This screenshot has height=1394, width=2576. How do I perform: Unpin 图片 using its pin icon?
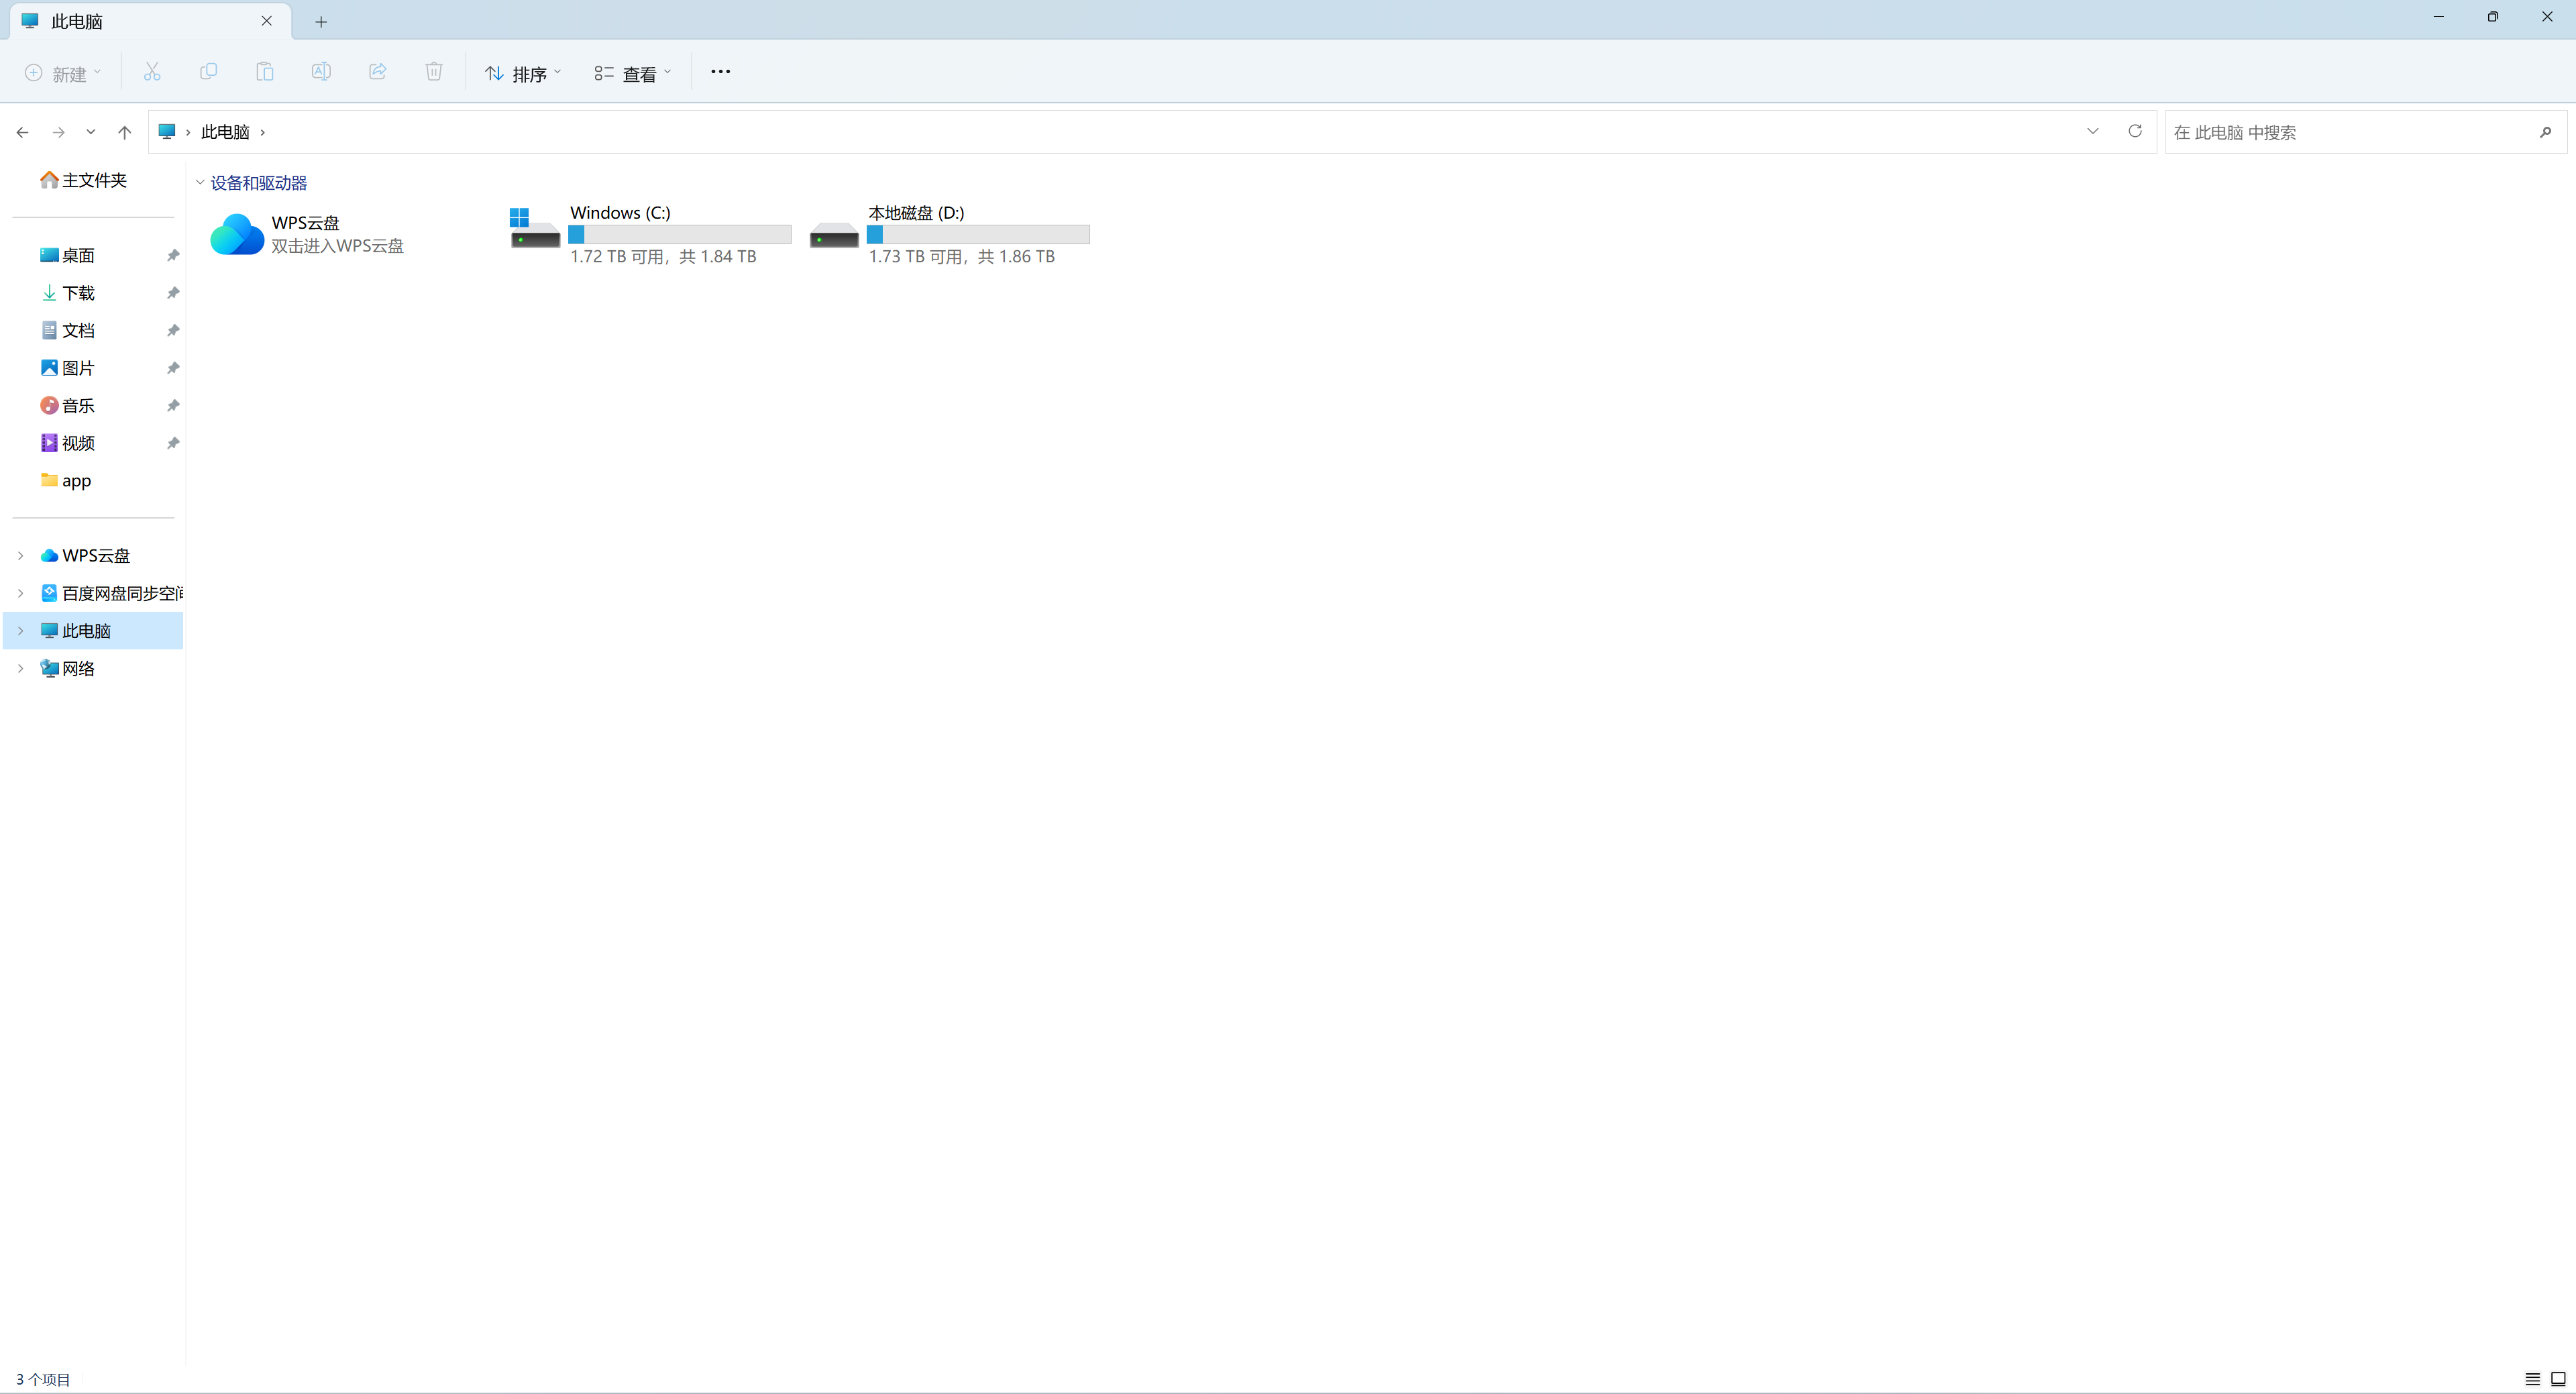pos(173,368)
